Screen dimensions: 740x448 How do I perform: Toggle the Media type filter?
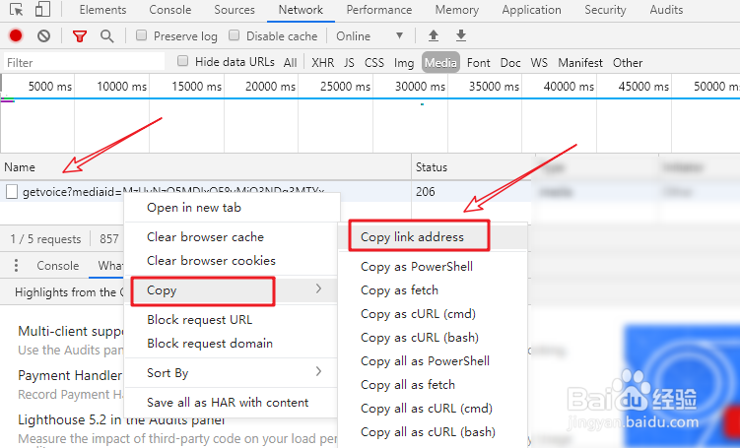pyautogui.click(x=440, y=63)
